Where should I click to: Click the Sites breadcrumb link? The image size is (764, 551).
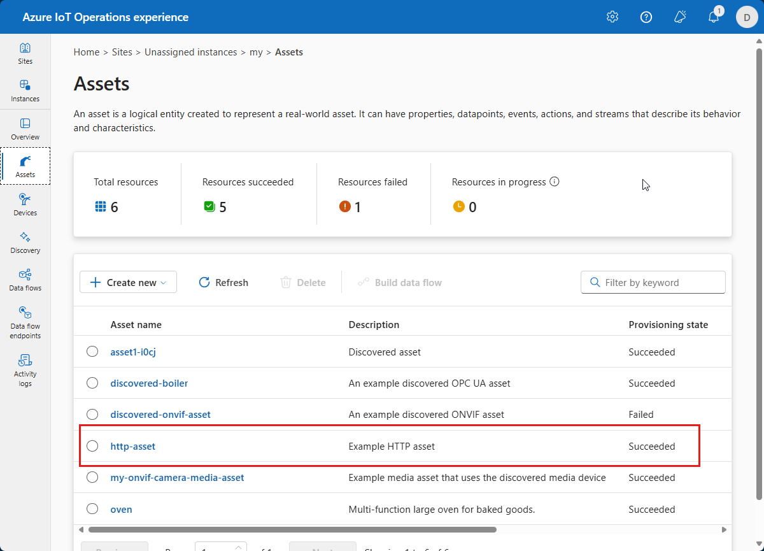122,52
